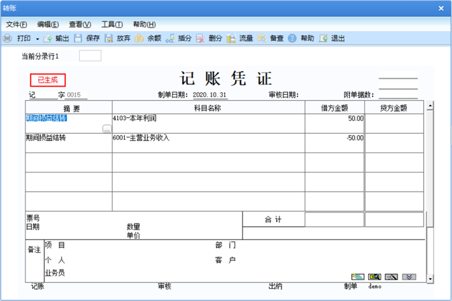Click the 合计 total label
The width and height of the screenshot is (452, 301).
click(x=273, y=220)
